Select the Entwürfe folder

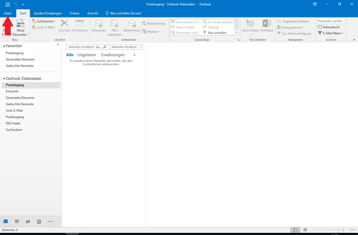[12, 91]
